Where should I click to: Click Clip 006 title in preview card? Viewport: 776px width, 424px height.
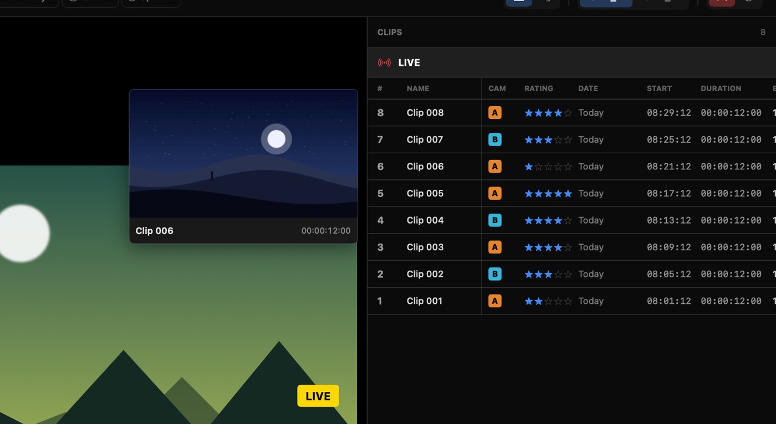(x=155, y=231)
